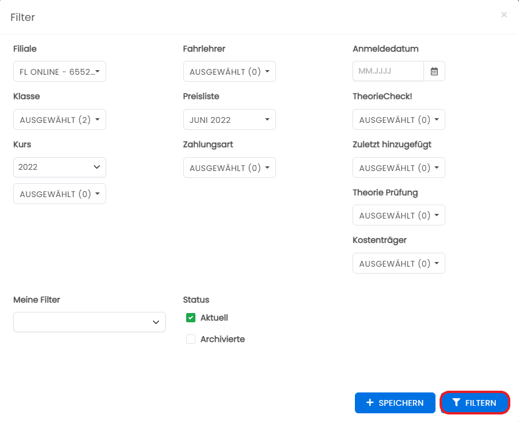Click the Archivierte label text

click(223, 339)
